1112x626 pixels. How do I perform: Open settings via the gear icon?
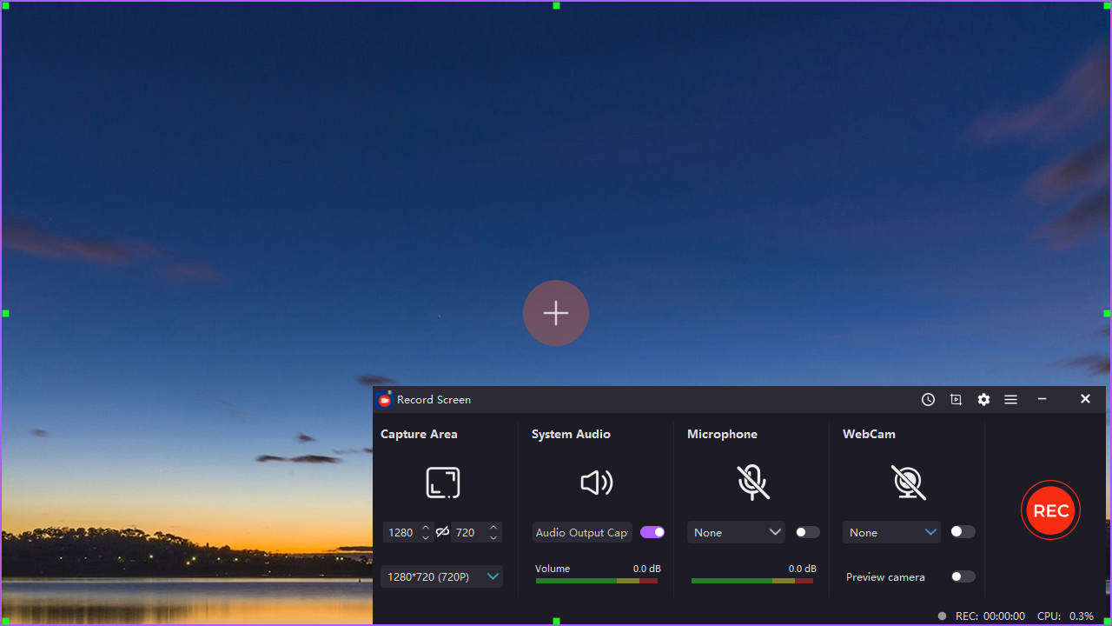983,400
